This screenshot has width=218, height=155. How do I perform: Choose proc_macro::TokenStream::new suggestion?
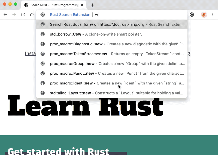[112, 54]
